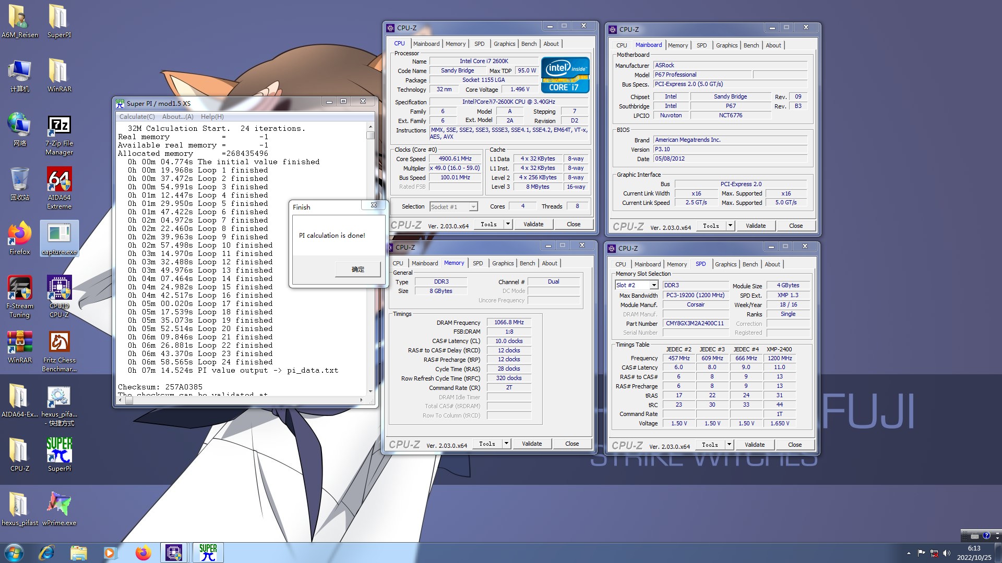Switch to Super PI taskbar button
1002x563 pixels.
[208, 553]
